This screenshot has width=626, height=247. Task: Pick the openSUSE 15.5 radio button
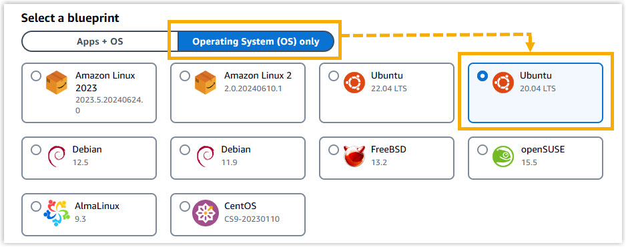(x=483, y=150)
